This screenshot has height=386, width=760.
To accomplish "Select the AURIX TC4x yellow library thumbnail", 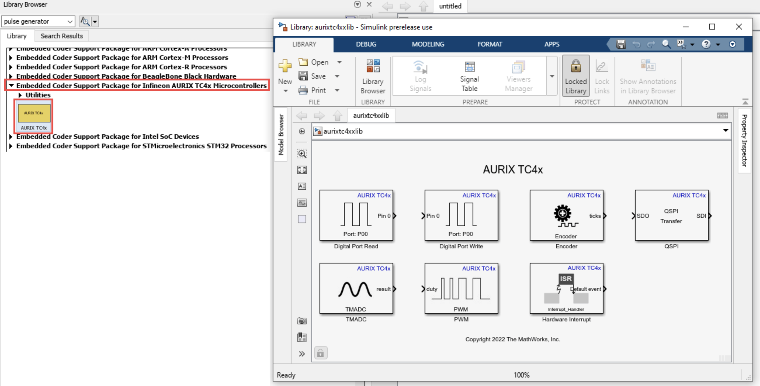I will pyautogui.click(x=34, y=114).
